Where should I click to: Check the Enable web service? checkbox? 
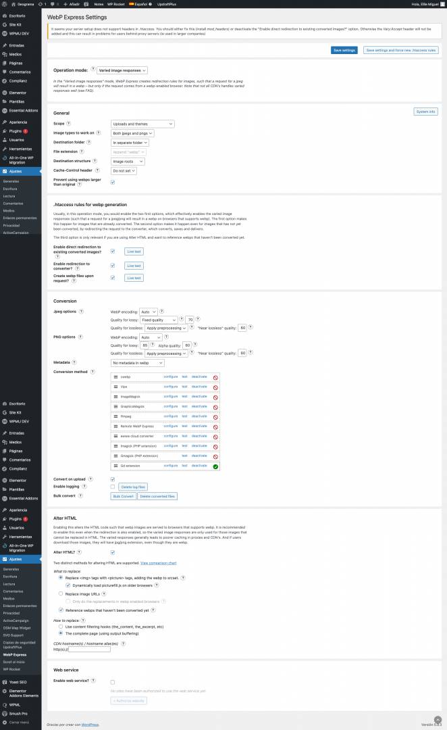(113, 682)
